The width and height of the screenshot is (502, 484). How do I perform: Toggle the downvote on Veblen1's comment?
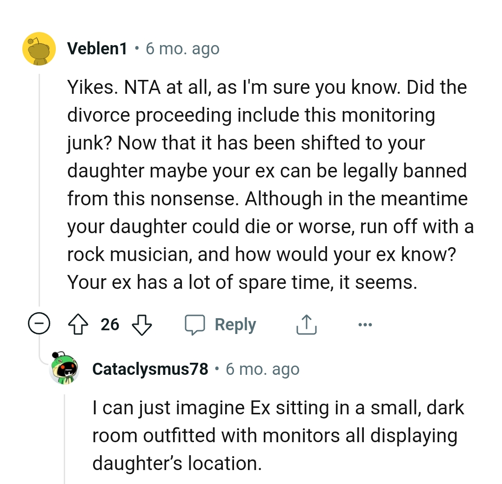[x=142, y=324]
